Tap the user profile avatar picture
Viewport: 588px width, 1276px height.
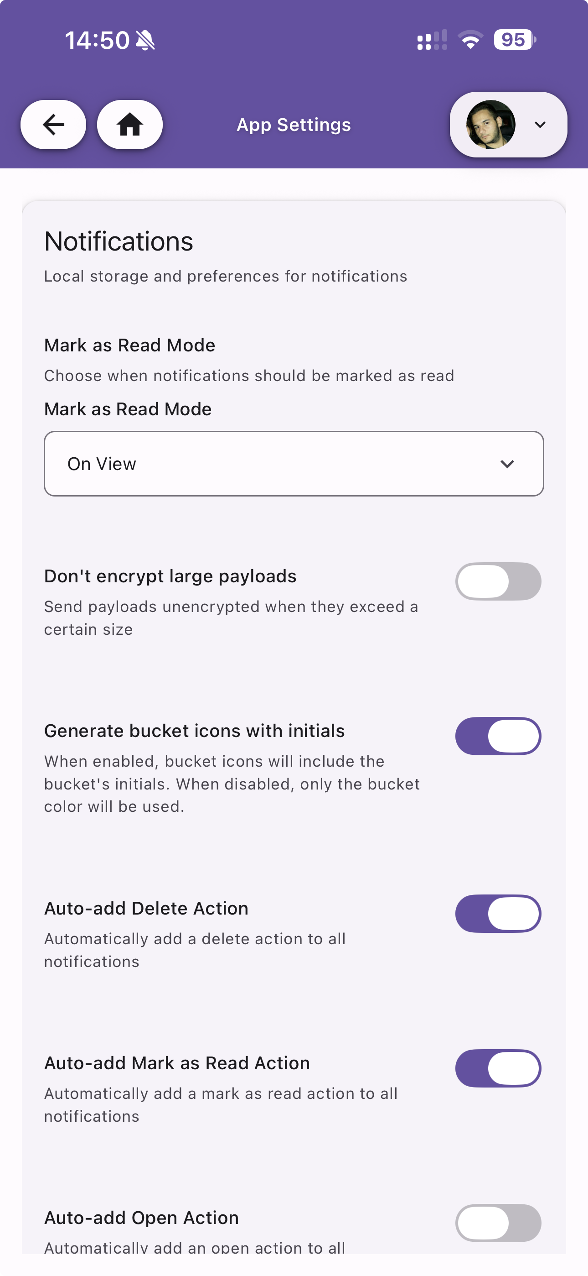pyautogui.click(x=490, y=124)
